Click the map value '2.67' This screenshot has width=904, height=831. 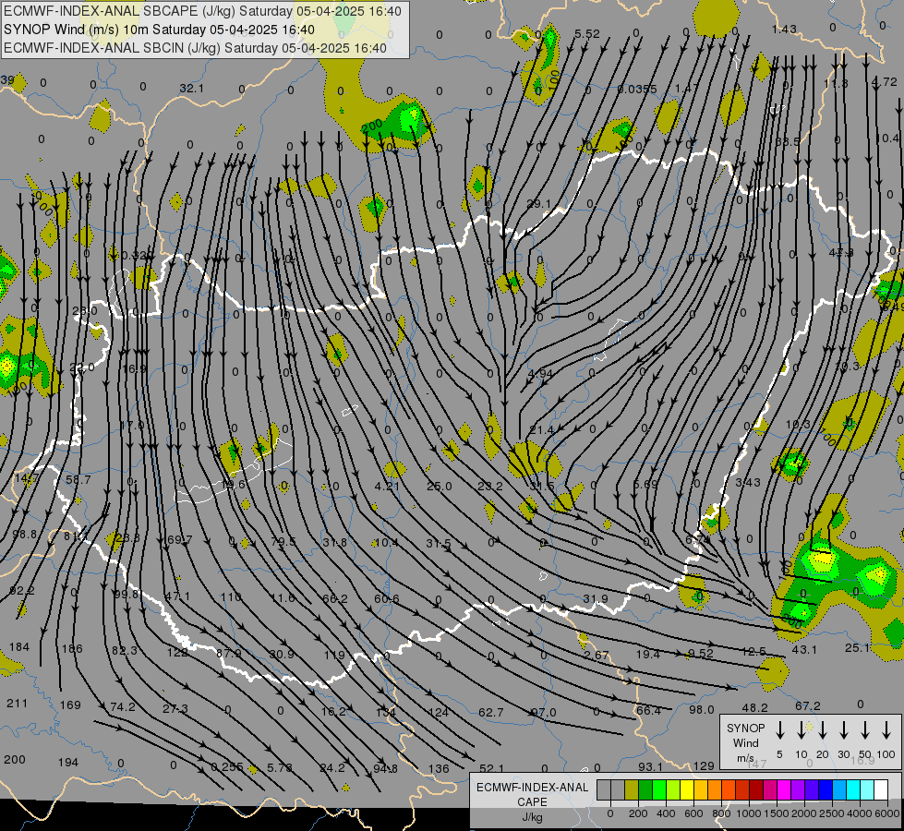pyautogui.click(x=597, y=656)
